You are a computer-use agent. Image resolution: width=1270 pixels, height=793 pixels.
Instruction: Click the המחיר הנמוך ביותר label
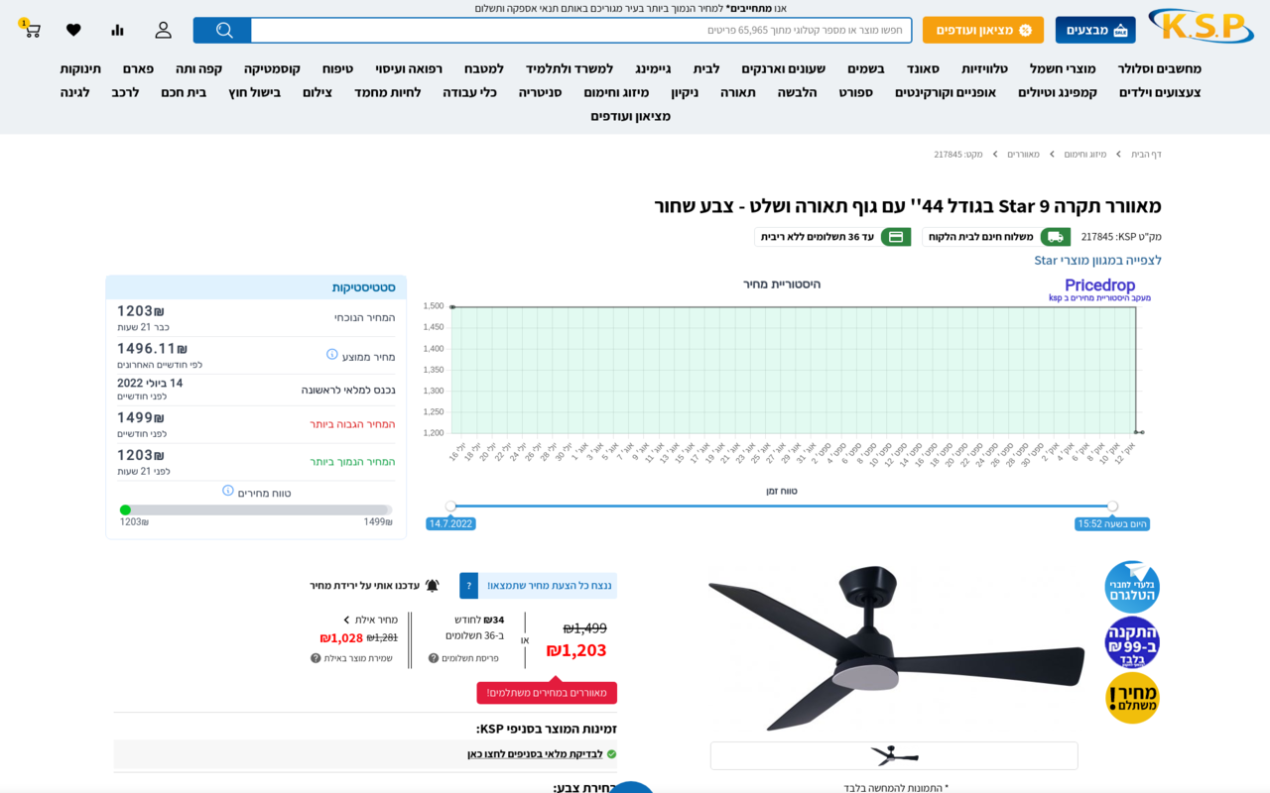[x=352, y=462]
